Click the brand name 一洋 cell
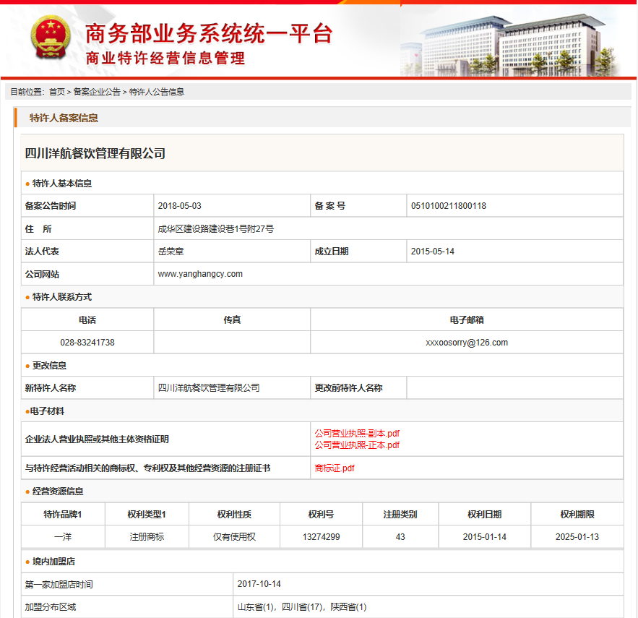The width and height of the screenshot is (638, 618). point(63,537)
